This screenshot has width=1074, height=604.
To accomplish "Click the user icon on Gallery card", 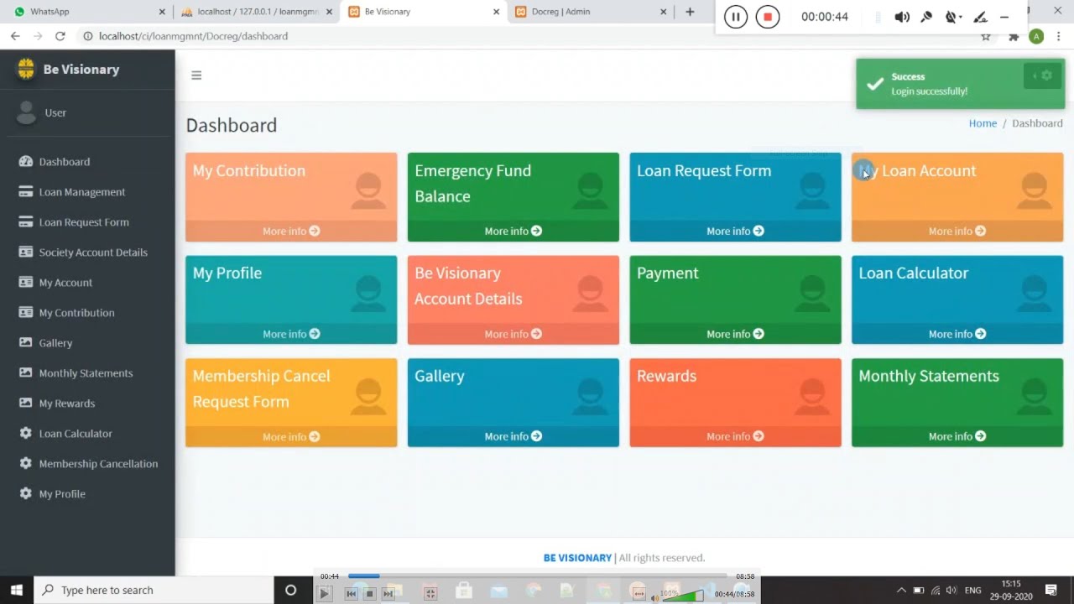I will [590, 398].
